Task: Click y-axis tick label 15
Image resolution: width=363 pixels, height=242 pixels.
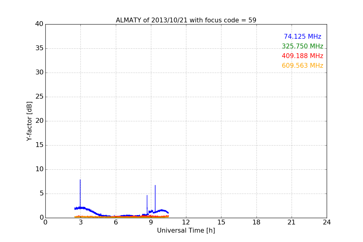Action: [39, 145]
